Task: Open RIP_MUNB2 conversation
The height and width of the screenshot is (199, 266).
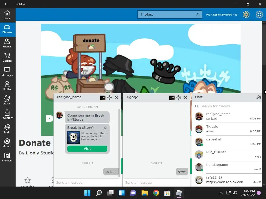Action: click(x=228, y=154)
